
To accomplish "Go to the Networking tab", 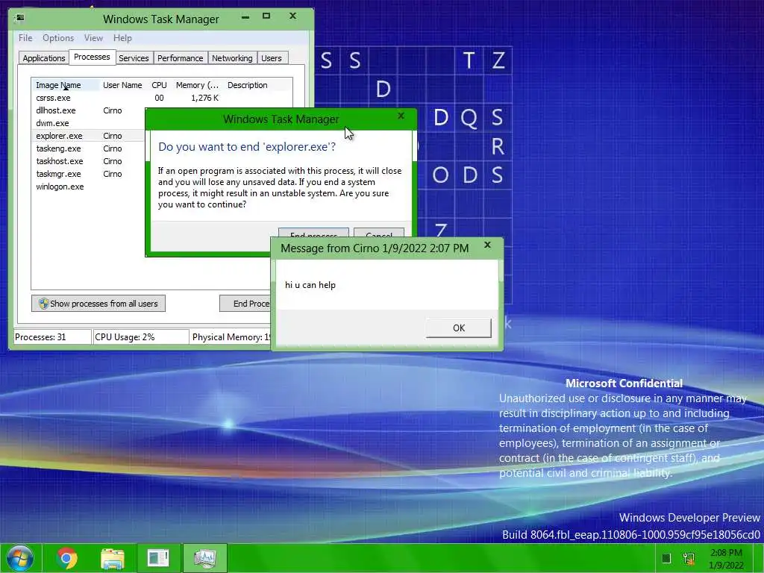I will pyautogui.click(x=233, y=58).
